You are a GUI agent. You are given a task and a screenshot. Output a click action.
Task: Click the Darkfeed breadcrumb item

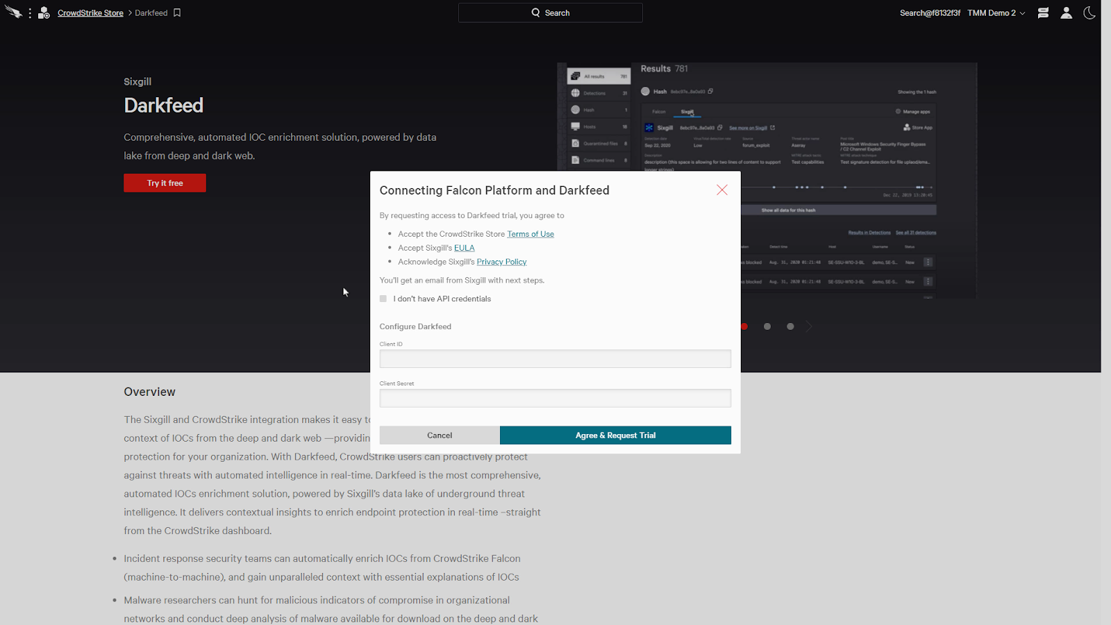point(151,12)
